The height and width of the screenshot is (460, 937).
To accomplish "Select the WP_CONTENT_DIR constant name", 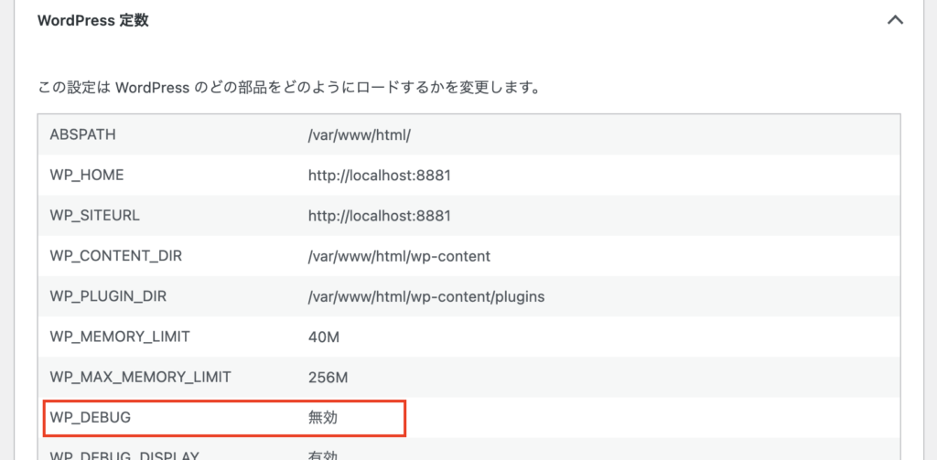I will click(x=116, y=256).
